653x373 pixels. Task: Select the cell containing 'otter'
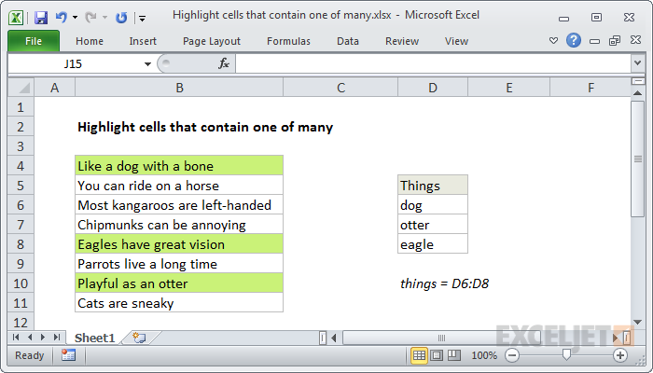point(433,225)
